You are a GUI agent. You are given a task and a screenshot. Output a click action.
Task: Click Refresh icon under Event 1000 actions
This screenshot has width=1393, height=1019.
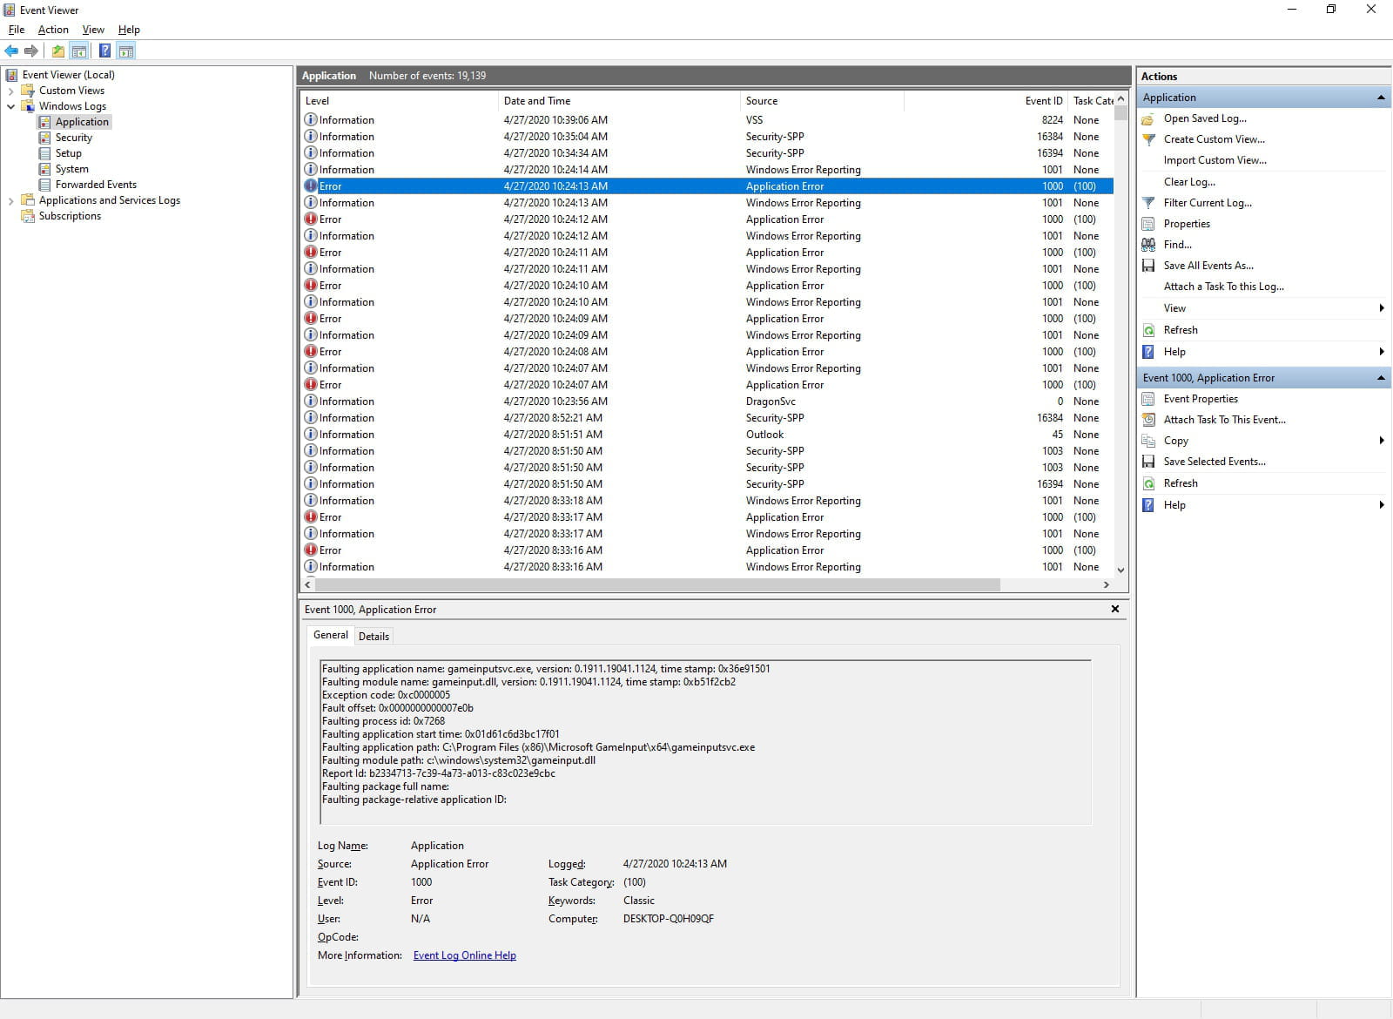(x=1148, y=483)
